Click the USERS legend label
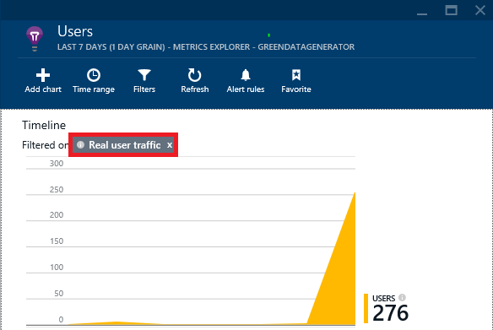 [x=383, y=298]
